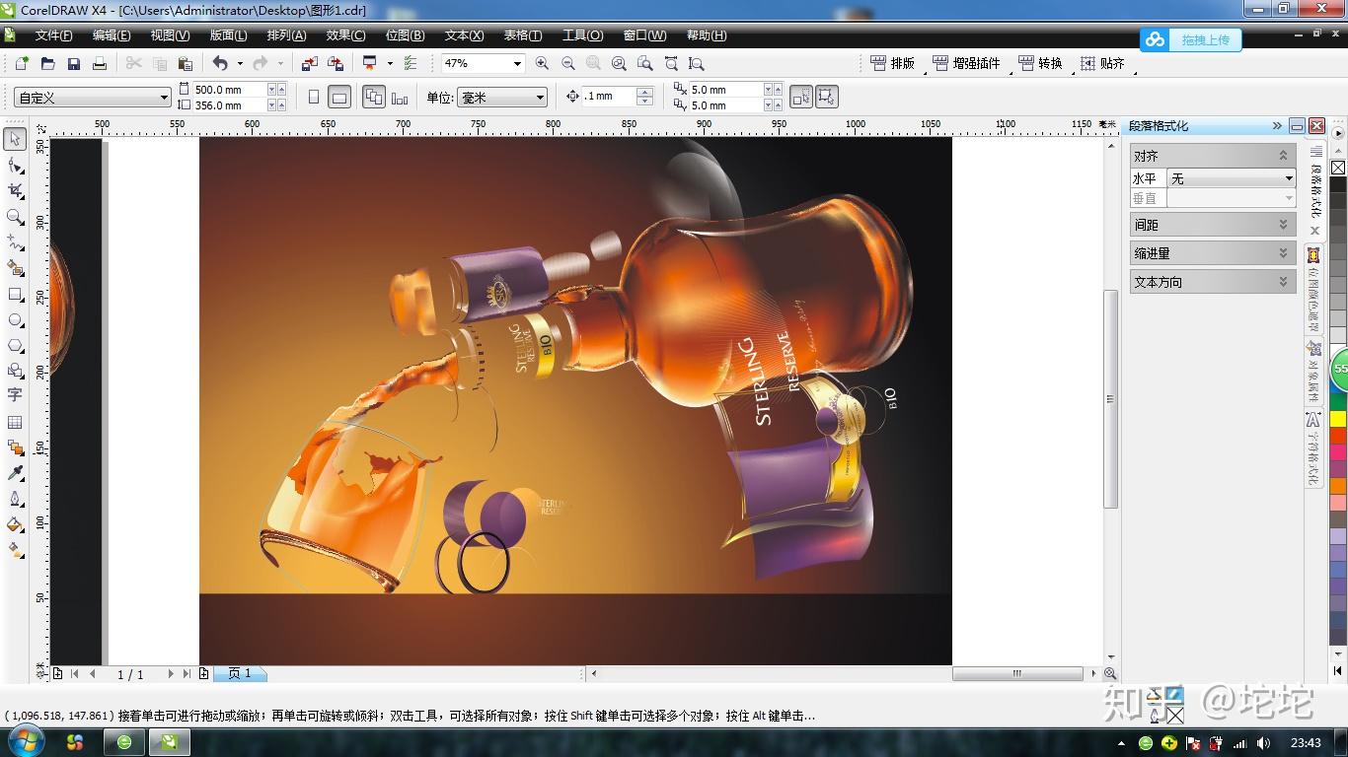Select the Shape edit tool
The height and width of the screenshot is (757, 1348).
(15, 166)
